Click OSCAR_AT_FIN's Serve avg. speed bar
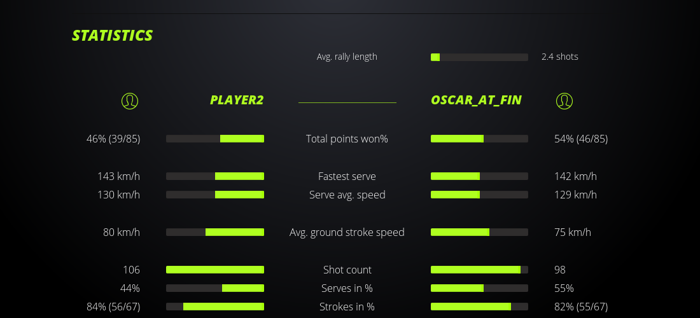The height and width of the screenshot is (318, 700). click(x=479, y=195)
